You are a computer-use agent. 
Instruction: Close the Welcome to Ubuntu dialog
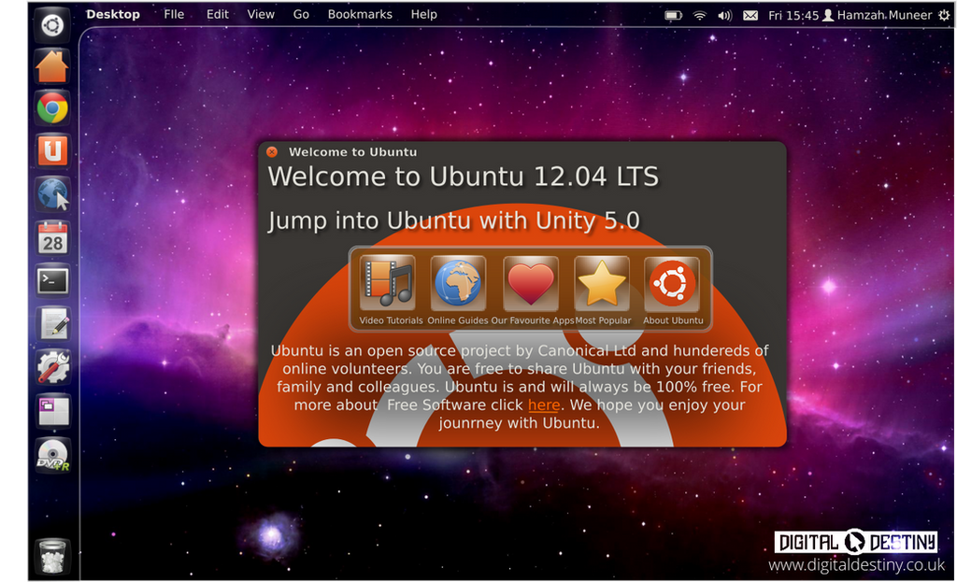[x=272, y=152]
